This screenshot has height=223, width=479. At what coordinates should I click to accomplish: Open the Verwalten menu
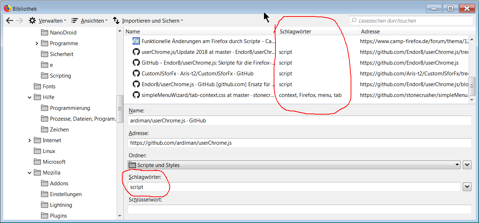(51, 20)
